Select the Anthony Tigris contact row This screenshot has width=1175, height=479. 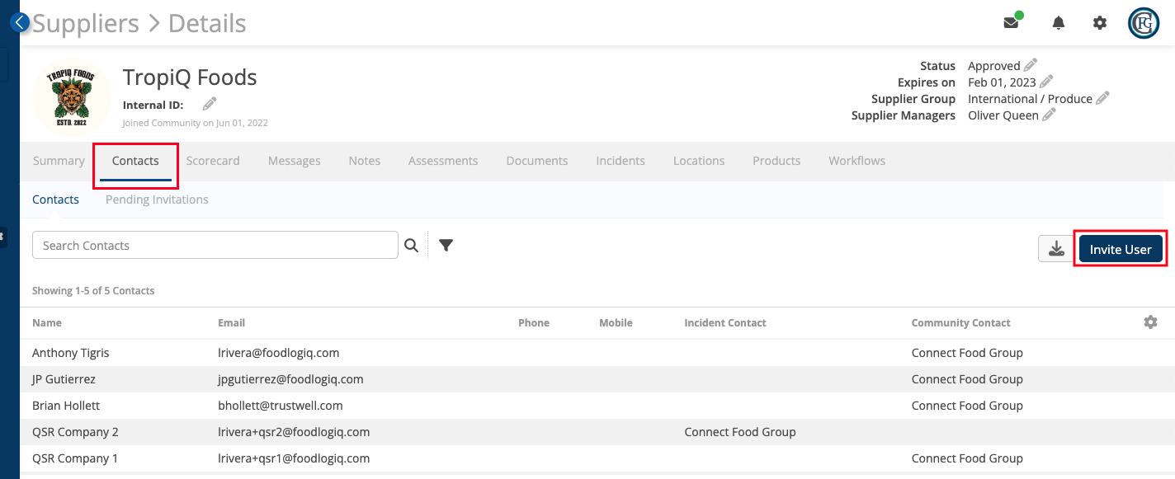pos(597,353)
